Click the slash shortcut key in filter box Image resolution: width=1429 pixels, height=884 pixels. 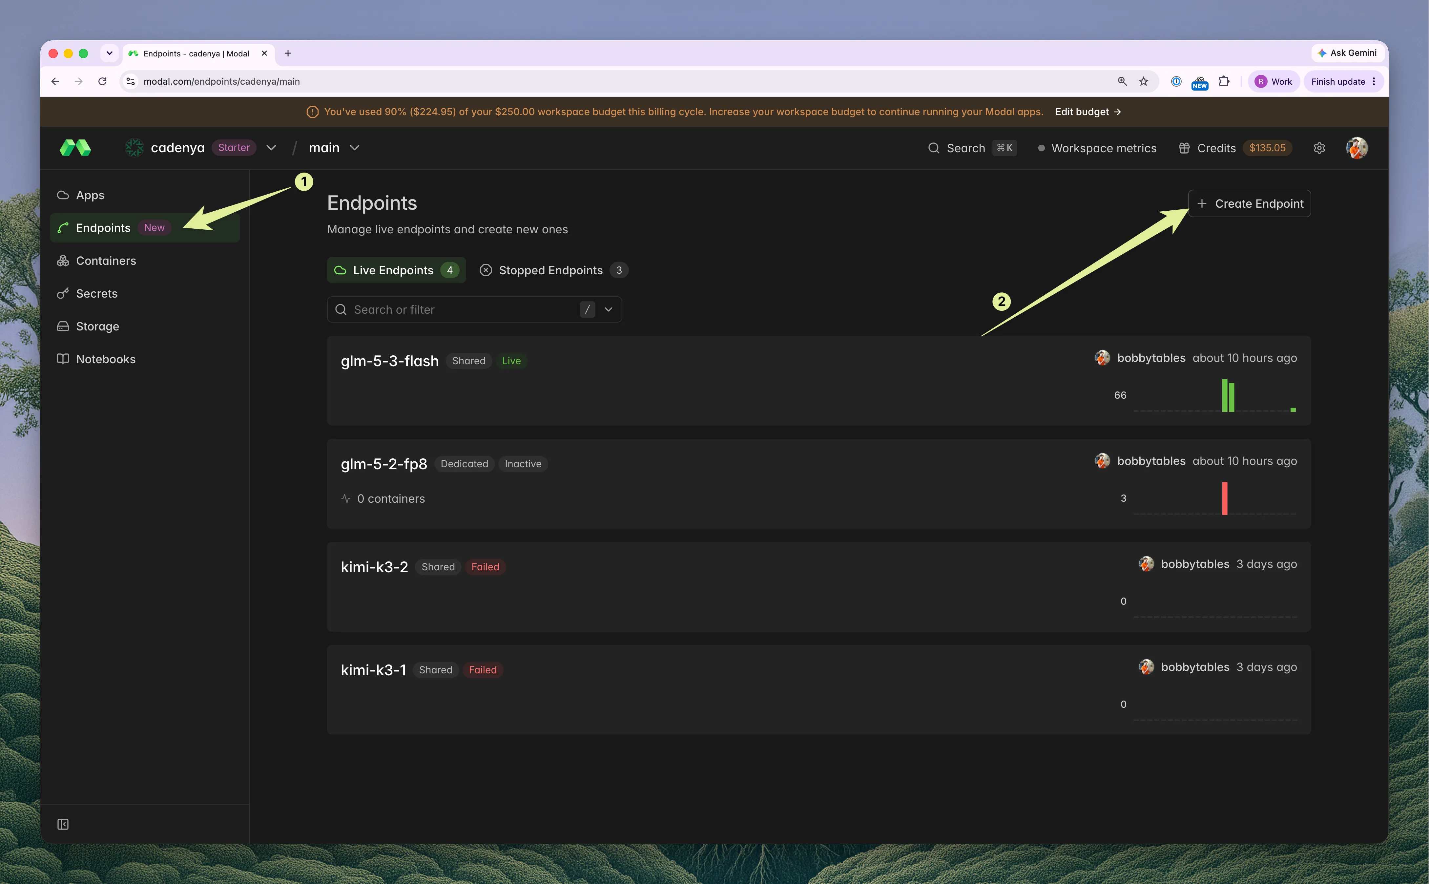click(x=588, y=309)
